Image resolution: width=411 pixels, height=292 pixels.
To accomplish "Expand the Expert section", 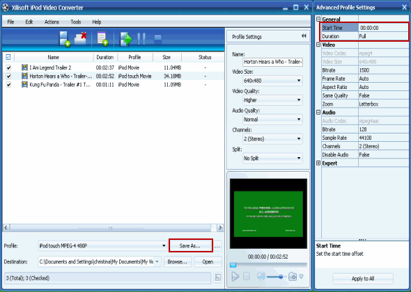I will pos(318,163).
